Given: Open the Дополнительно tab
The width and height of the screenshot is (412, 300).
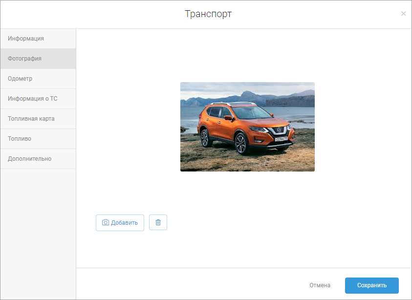Looking at the screenshot, I should coord(29,159).
